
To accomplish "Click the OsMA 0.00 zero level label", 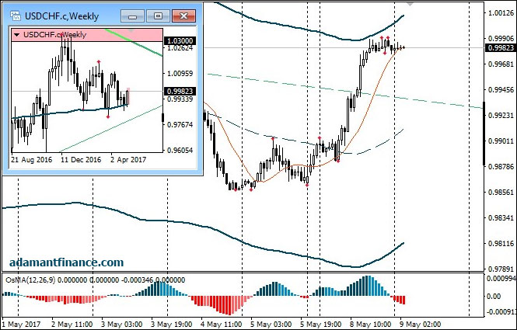I will coord(494,297).
